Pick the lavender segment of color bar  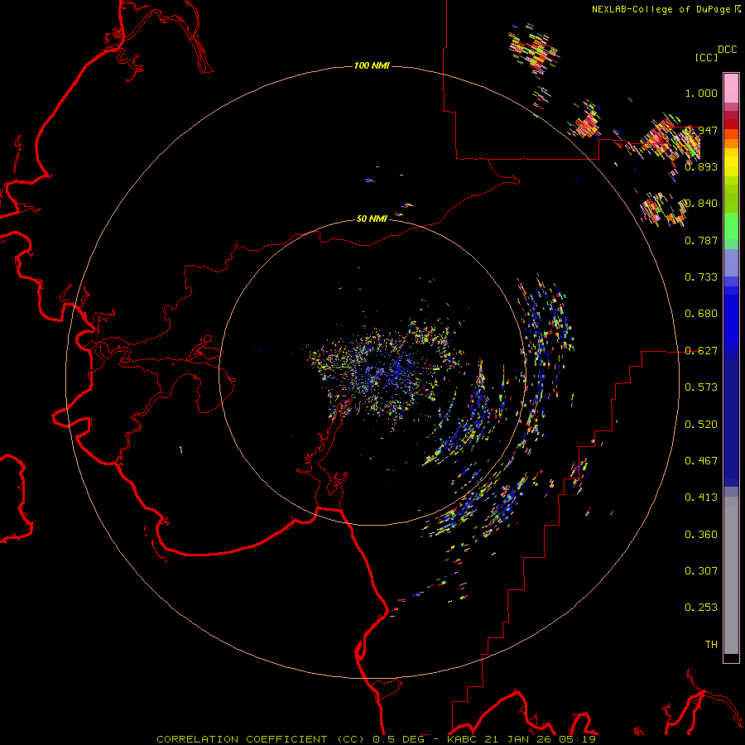731,263
